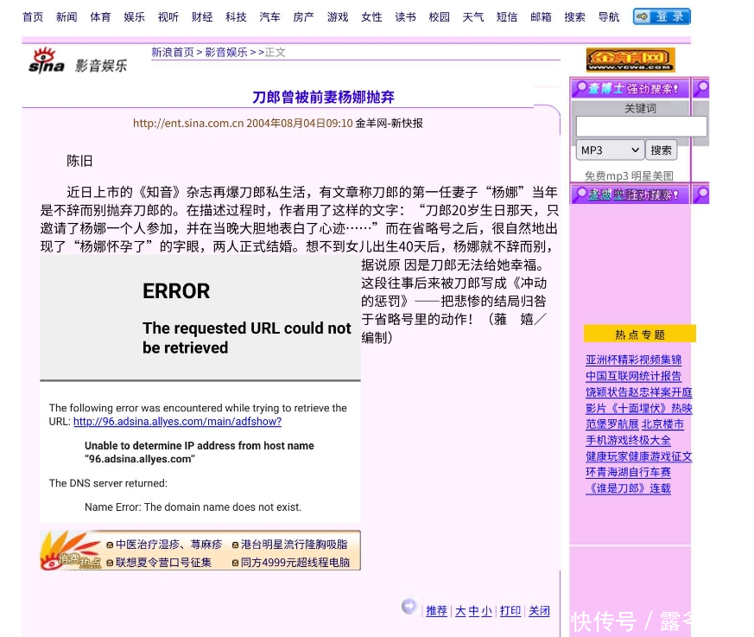Click the yellow 热点专题 header bar
This screenshot has height=637, width=754.
pyautogui.click(x=639, y=334)
